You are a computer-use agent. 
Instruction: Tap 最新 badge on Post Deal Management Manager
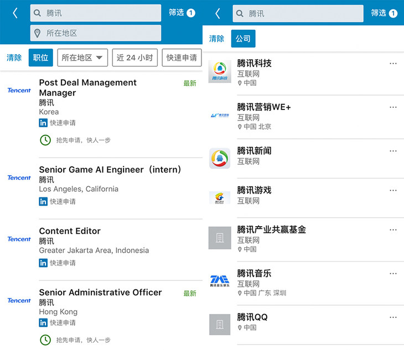190,83
